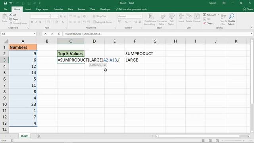Click Tell me what you want to do

click(x=131, y=9)
